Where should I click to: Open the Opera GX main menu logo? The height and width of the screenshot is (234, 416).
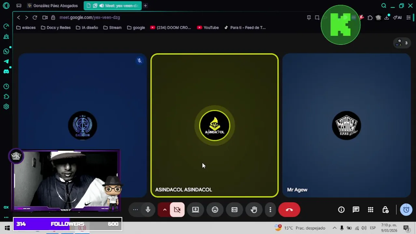click(6, 6)
